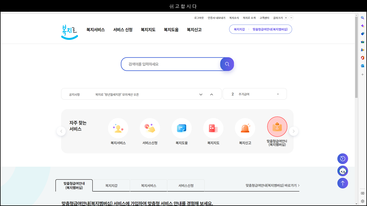Open 복지신고 in main navigation
This screenshot has height=206, width=367.
[194, 30]
